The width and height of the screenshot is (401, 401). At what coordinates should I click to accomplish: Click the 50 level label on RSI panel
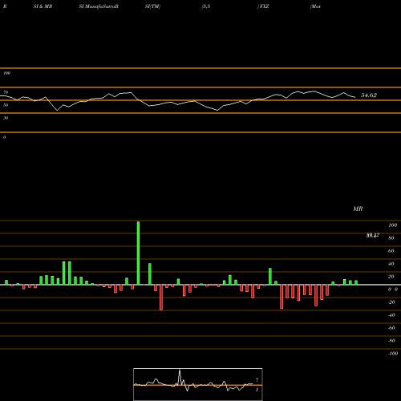click(6, 105)
